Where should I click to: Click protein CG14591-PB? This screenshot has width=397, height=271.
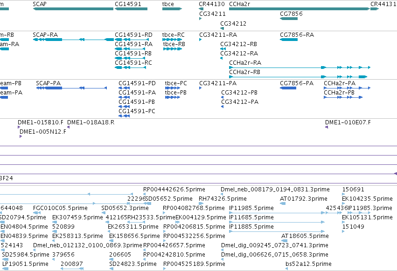point(137,102)
